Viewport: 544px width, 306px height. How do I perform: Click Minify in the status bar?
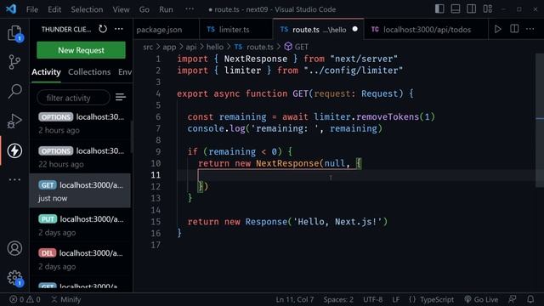pos(66,299)
